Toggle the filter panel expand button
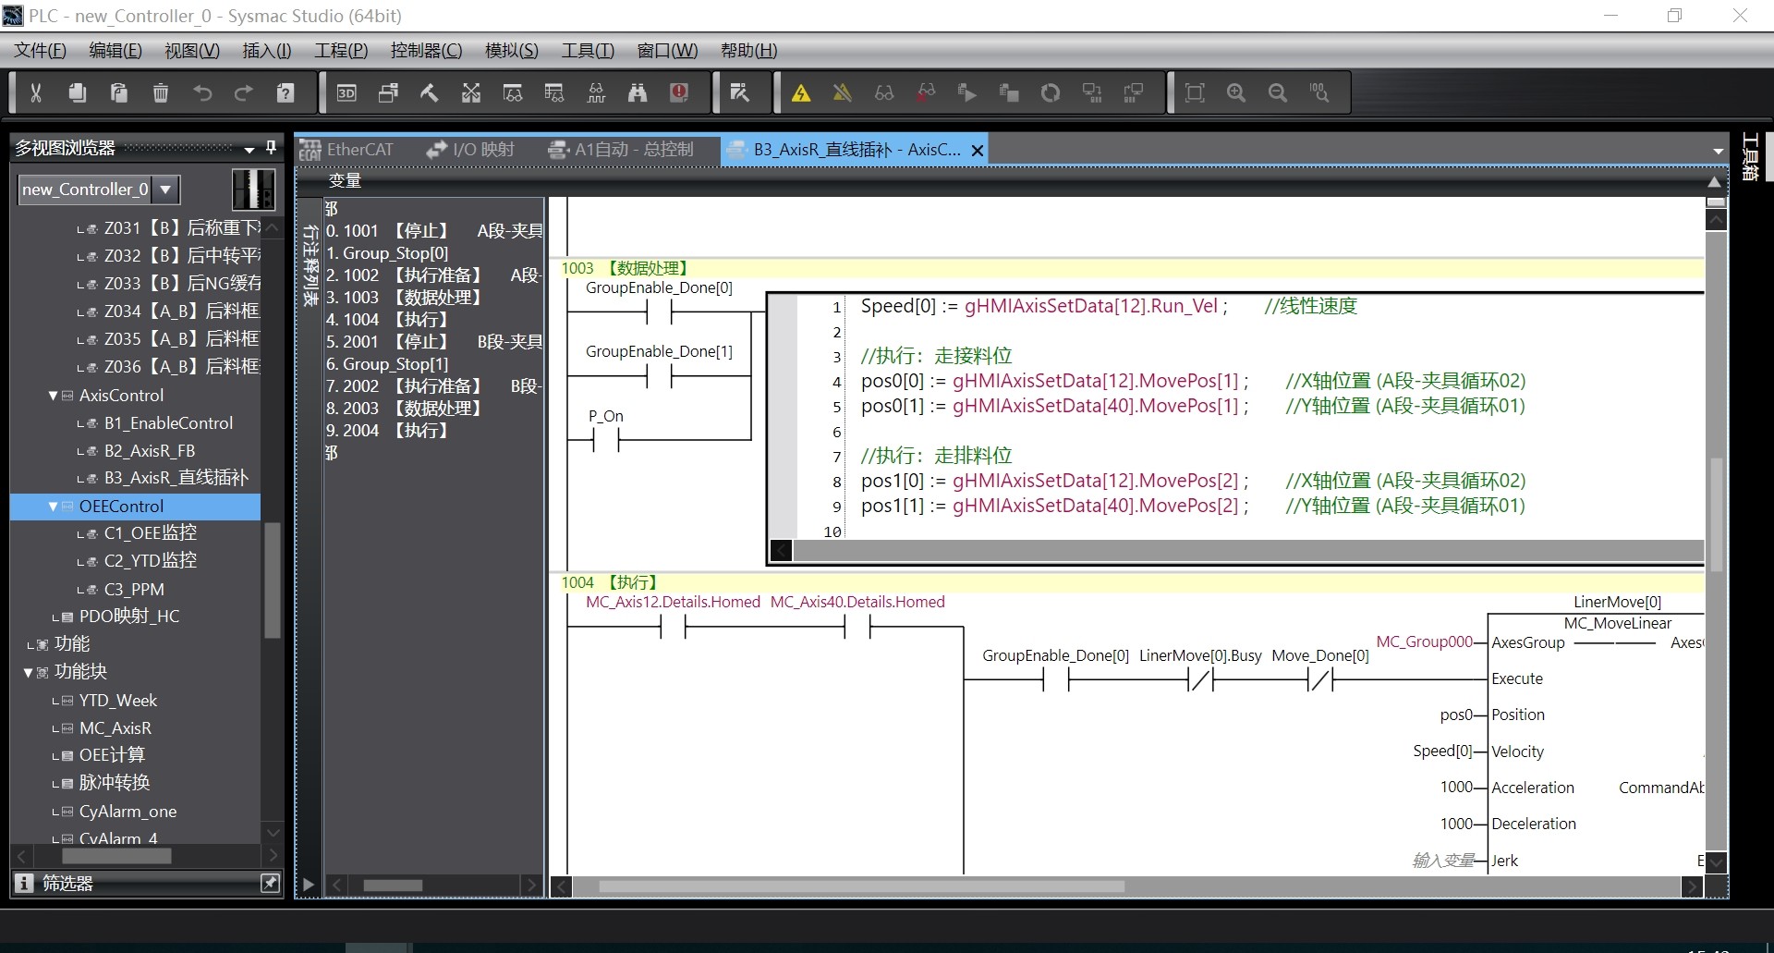Screen dimensions: 1774x953 (x=270, y=884)
